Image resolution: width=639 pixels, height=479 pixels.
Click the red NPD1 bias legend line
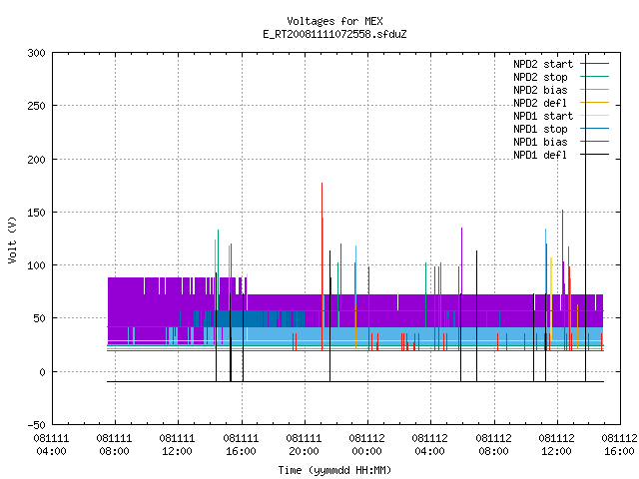click(595, 142)
